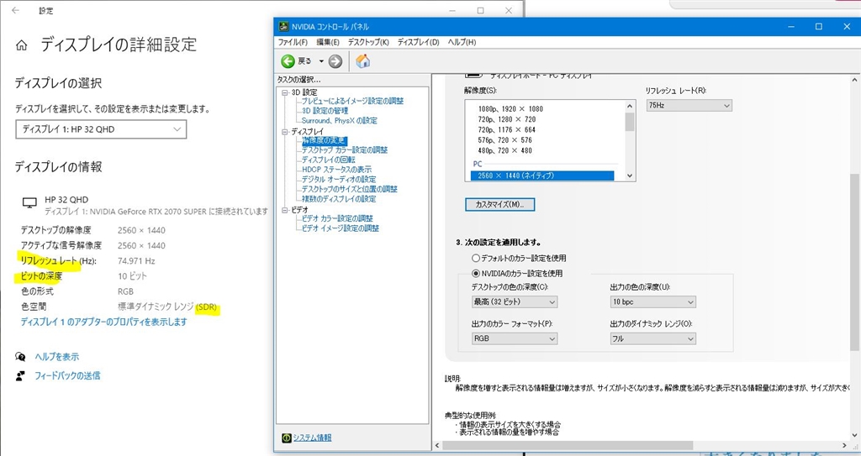The image size is (861, 456).
Task: Click the NVIDIA panel vertical scrollbar thumb
Action: (x=854, y=262)
